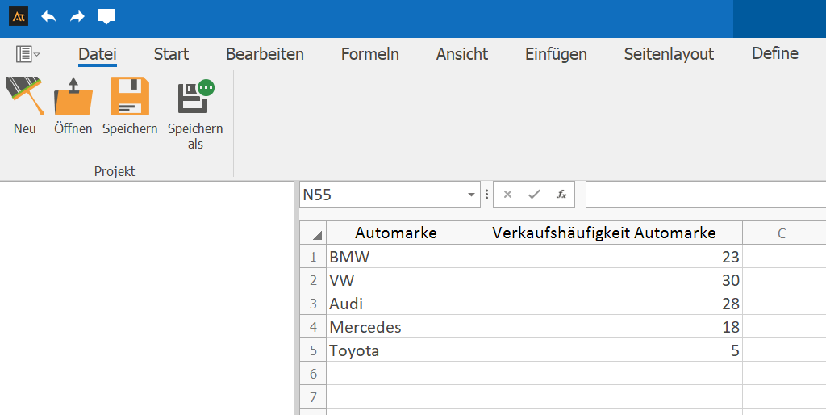This screenshot has height=415, width=826.
Task: Select the Verkaufshäufigkeit Automarke column header
Action: (x=603, y=233)
